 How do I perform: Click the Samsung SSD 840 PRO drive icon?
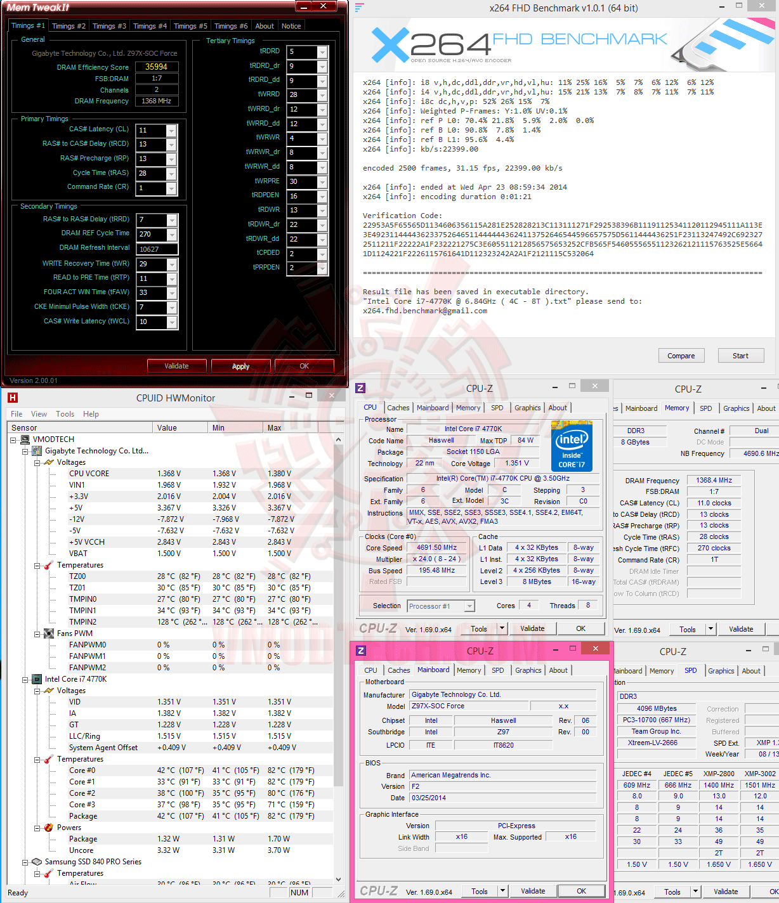click(37, 862)
